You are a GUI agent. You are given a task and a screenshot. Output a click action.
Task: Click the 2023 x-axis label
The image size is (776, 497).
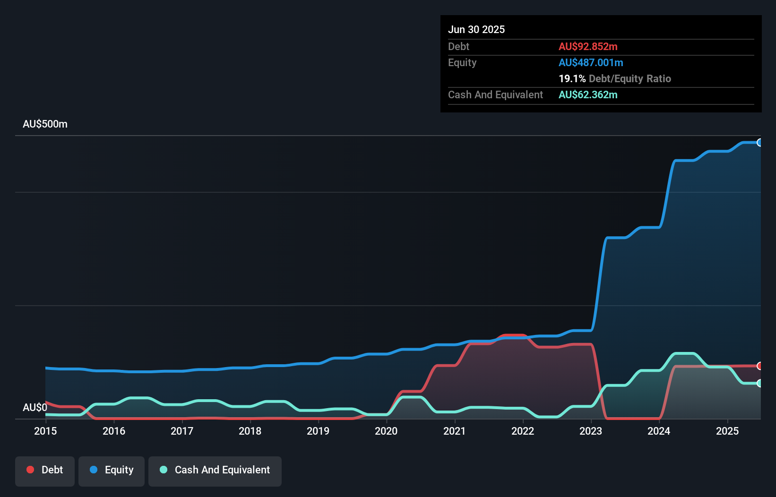point(591,431)
